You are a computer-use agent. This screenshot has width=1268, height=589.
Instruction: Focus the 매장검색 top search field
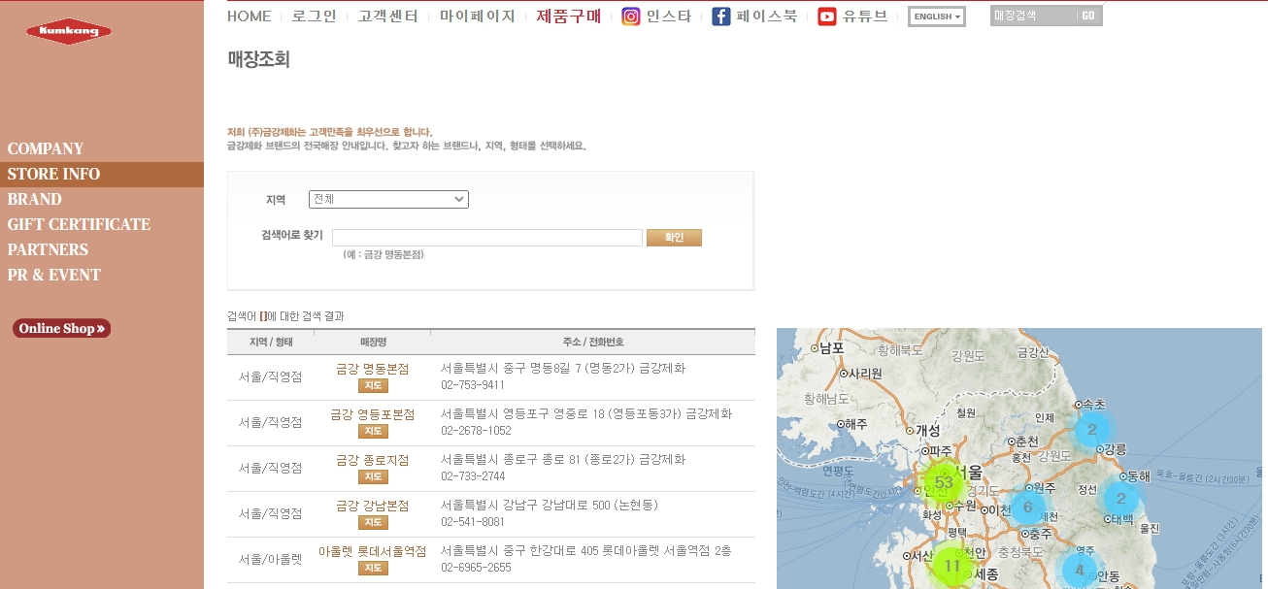1033,16
